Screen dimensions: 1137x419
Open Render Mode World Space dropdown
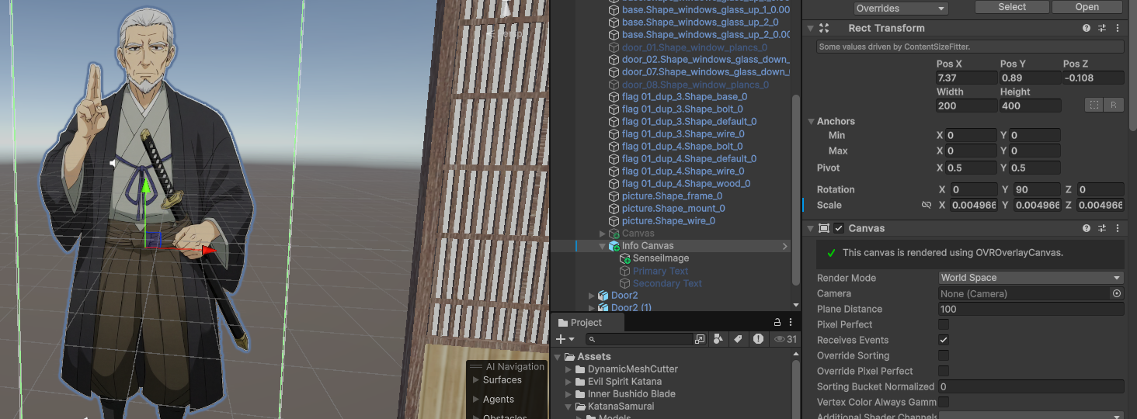point(1031,278)
